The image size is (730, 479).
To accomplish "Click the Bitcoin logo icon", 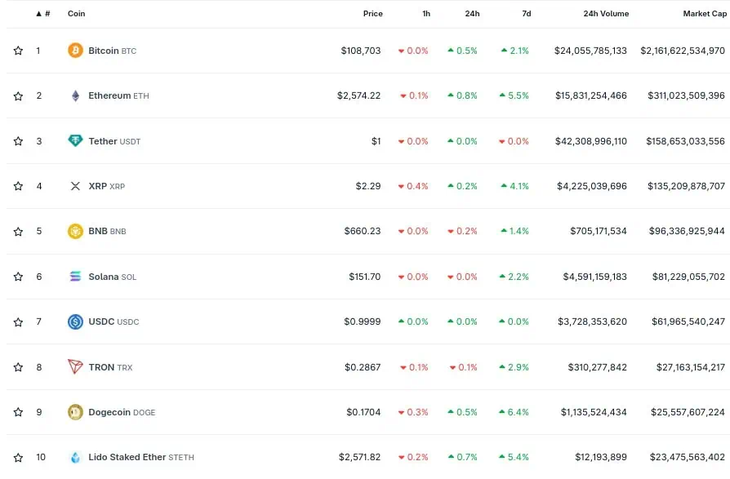I will tap(75, 51).
